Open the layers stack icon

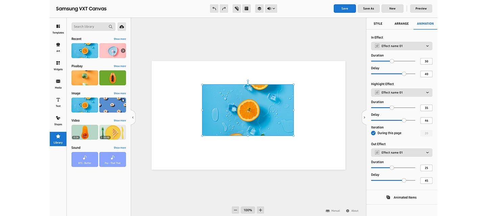coord(259,8)
